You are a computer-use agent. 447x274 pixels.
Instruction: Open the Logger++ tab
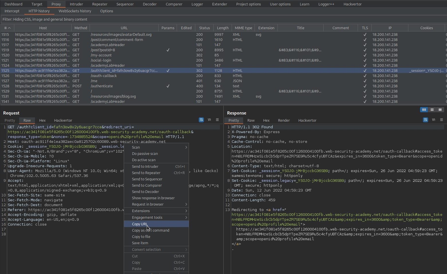click(x=326, y=4)
